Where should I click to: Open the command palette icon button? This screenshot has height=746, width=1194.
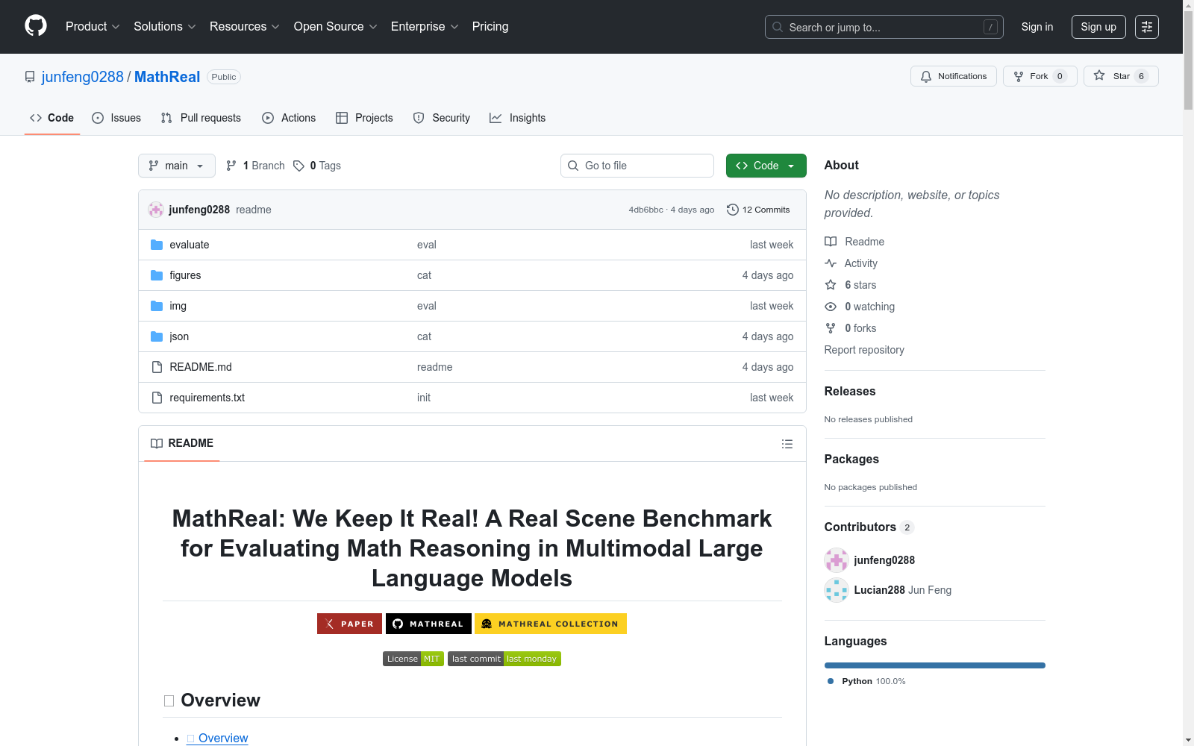click(x=1146, y=27)
